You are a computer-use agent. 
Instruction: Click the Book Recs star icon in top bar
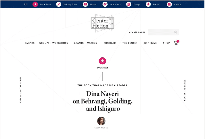coord(35,4)
